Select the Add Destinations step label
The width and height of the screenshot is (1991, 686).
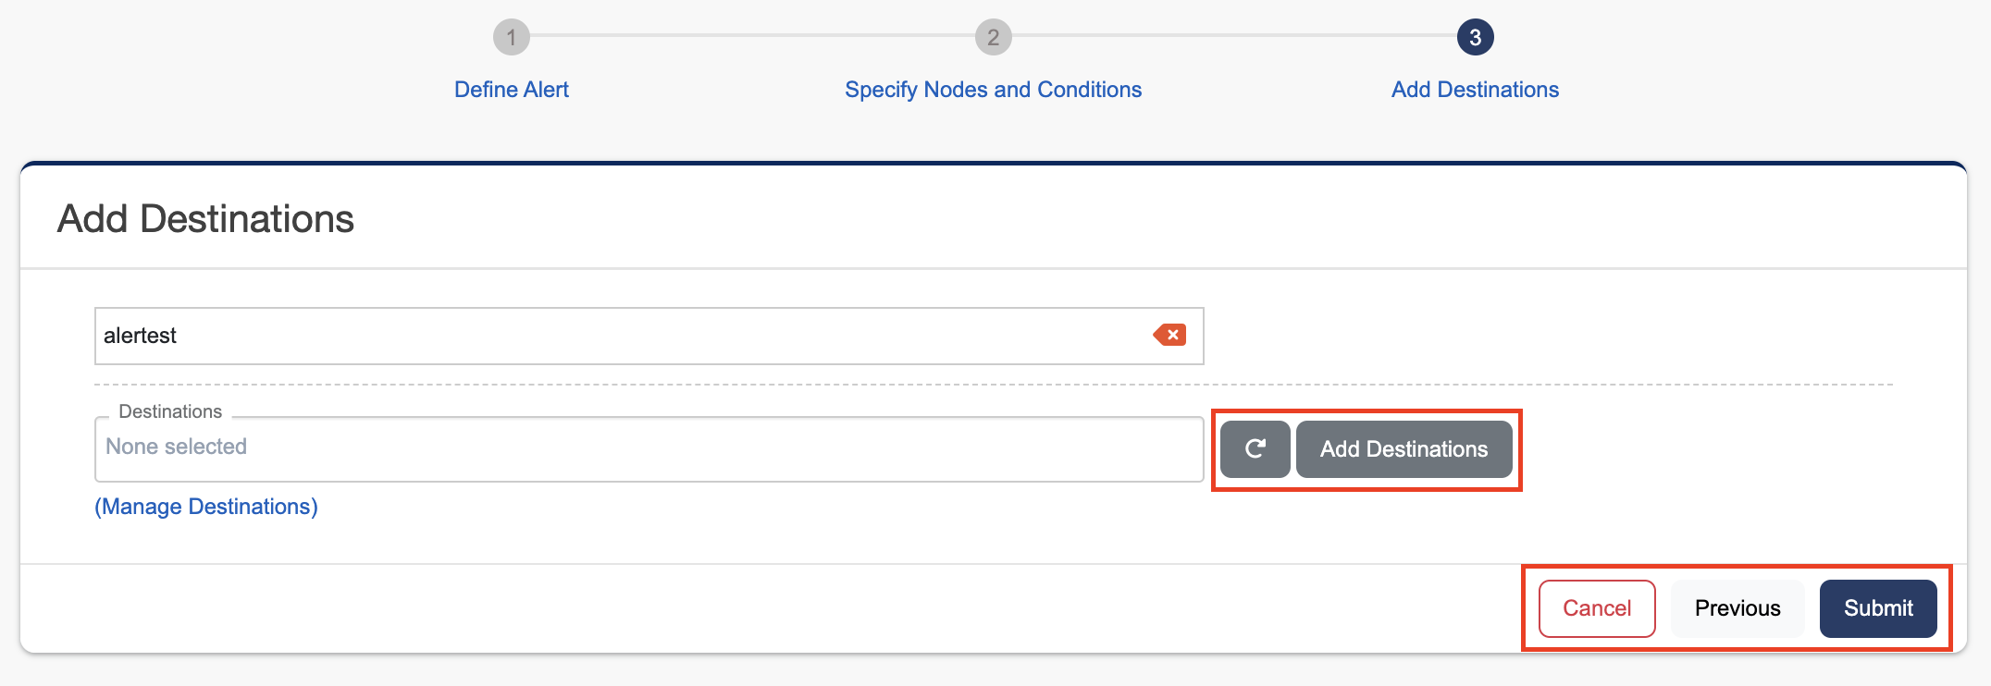coord(1475,90)
